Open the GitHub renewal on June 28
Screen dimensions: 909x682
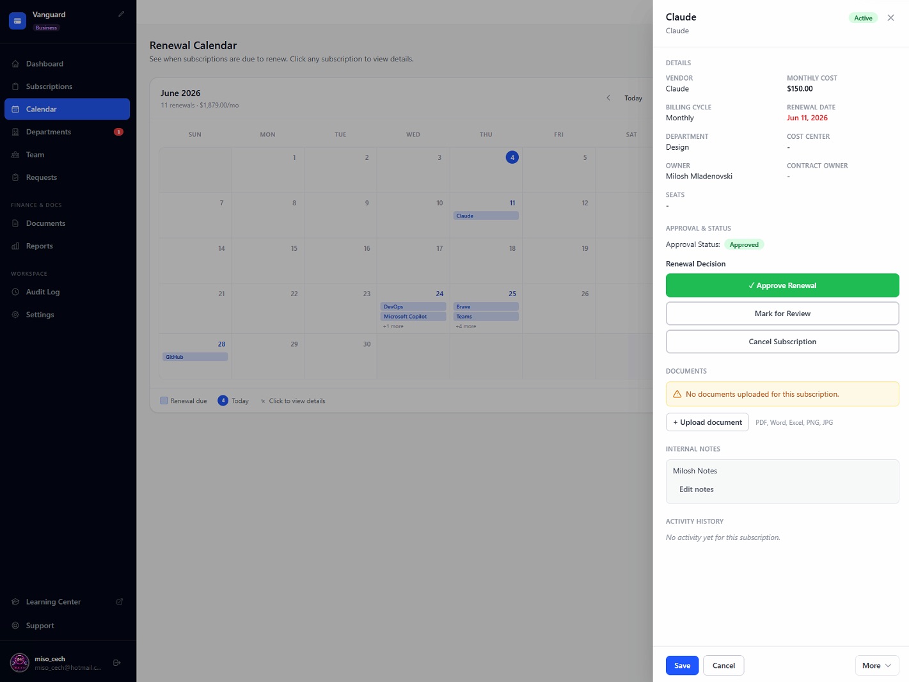pos(195,357)
